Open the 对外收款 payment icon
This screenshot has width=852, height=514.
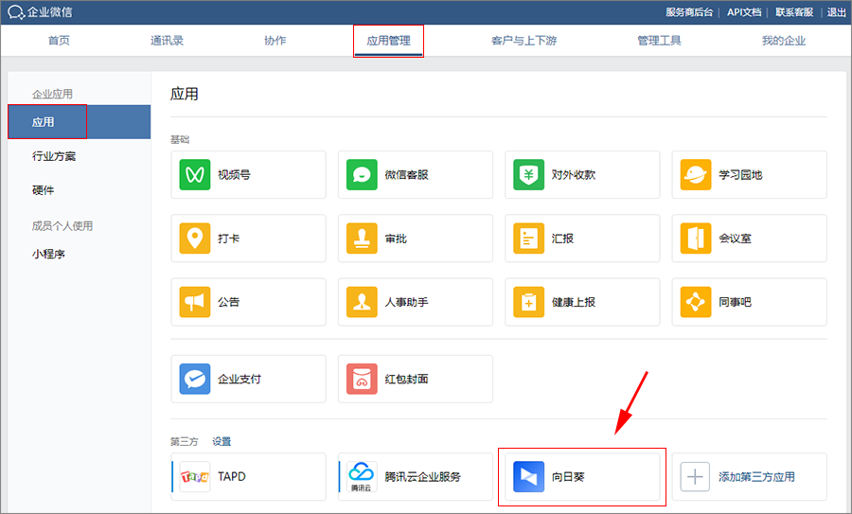[529, 174]
